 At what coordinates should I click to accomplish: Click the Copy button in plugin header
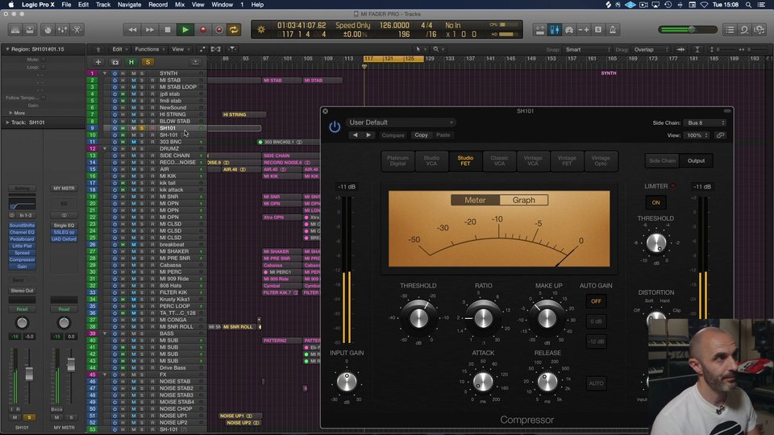coord(421,135)
